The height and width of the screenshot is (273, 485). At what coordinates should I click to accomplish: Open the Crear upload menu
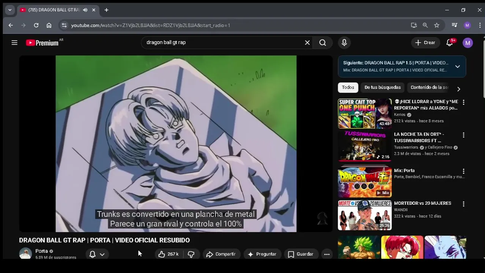pos(425,43)
